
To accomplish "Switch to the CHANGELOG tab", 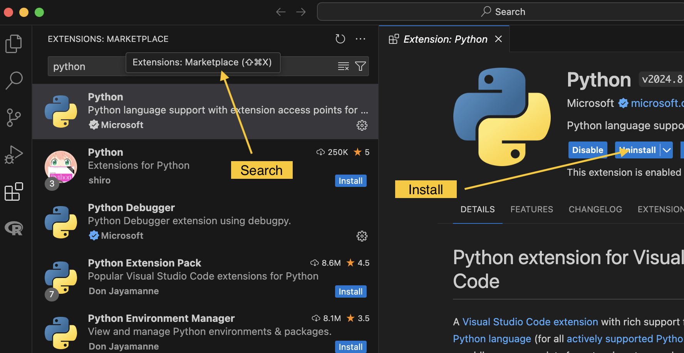I will click(x=595, y=209).
